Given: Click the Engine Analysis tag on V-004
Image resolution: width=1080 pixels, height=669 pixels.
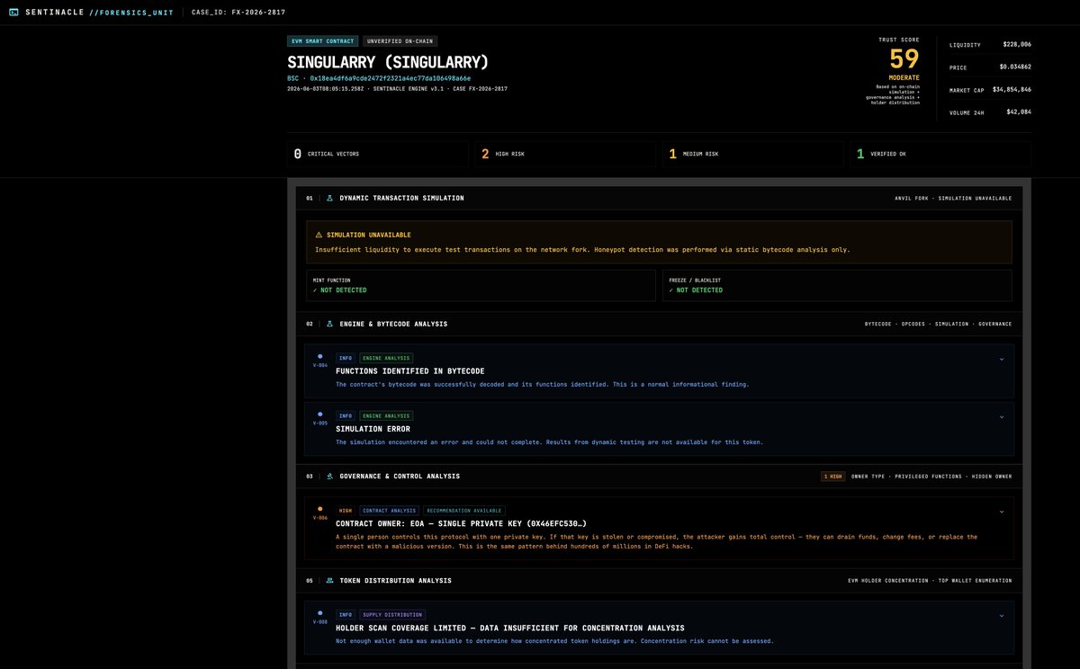Looking at the screenshot, I should [386, 358].
